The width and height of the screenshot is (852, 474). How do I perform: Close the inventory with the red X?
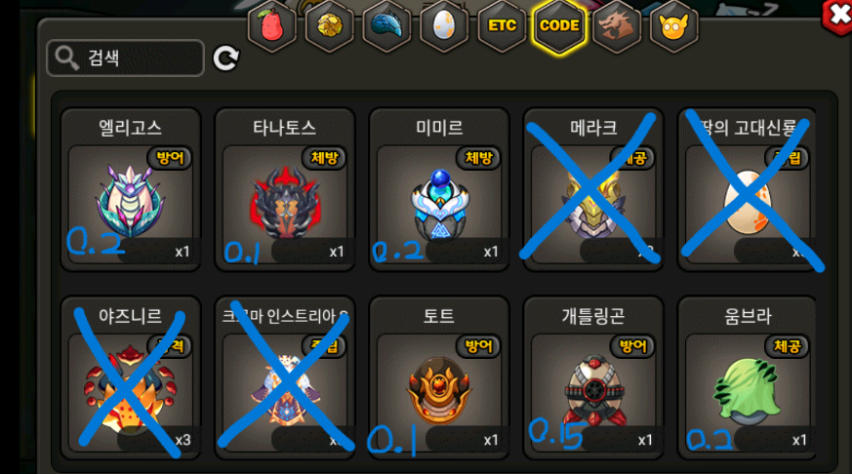(837, 17)
